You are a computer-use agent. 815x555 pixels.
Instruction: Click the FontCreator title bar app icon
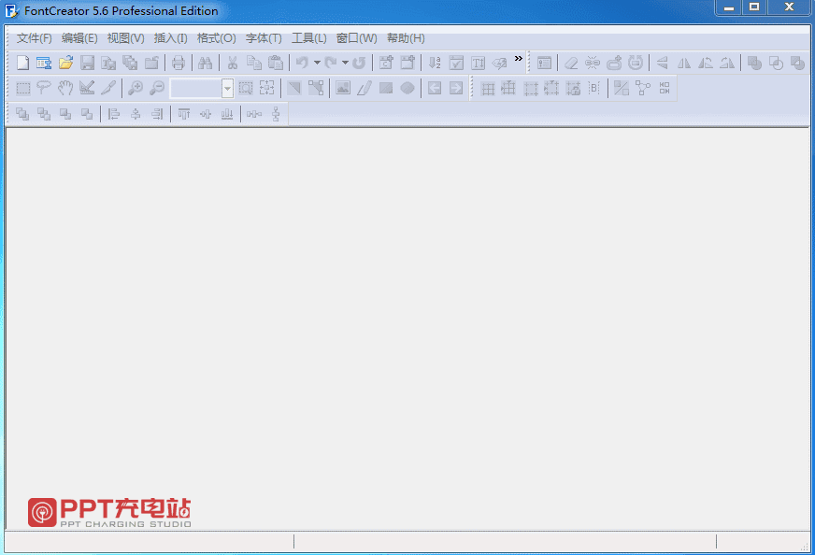(x=11, y=11)
